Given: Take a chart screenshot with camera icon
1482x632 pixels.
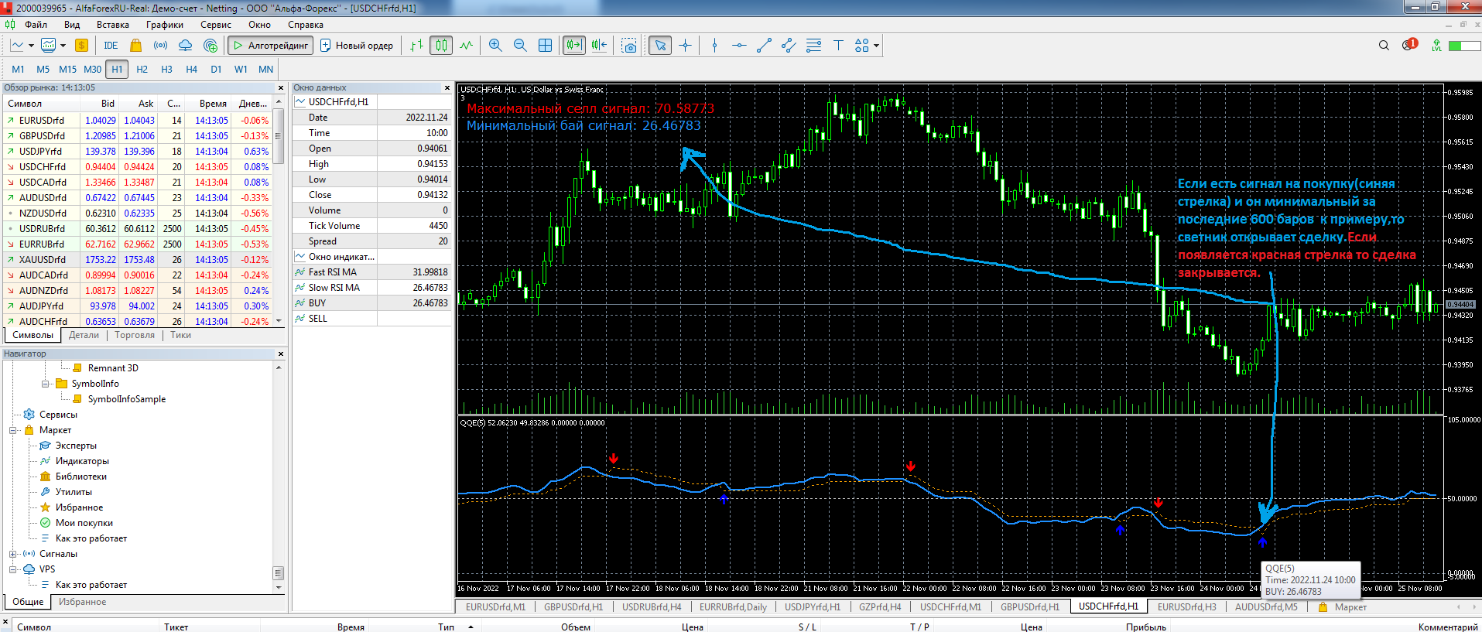Looking at the screenshot, I should (630, 46).
